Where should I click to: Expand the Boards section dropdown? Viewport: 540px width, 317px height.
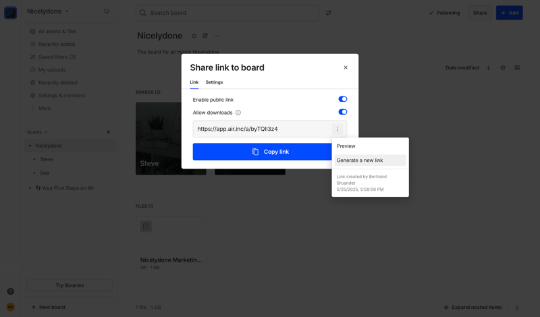point(37,132)
